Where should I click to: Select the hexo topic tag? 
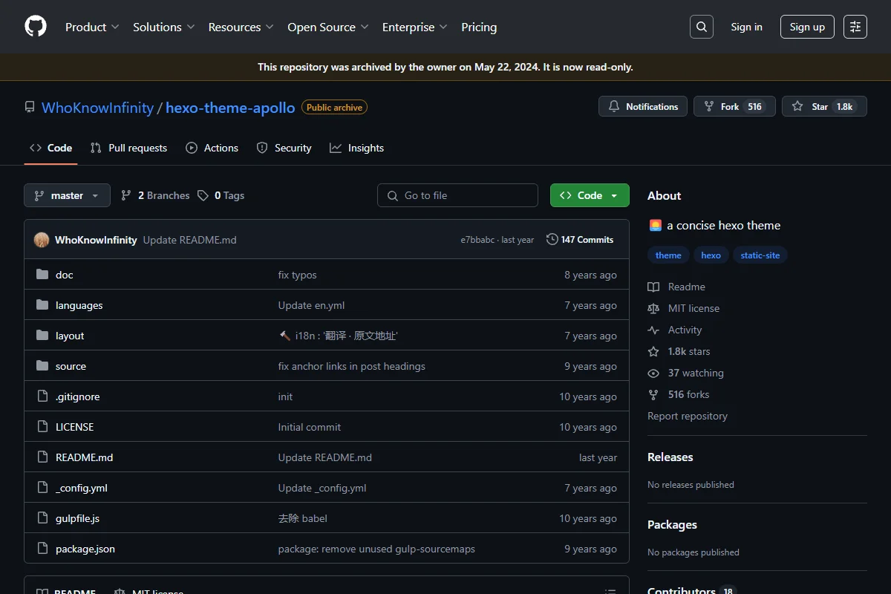tap(711, 255)
